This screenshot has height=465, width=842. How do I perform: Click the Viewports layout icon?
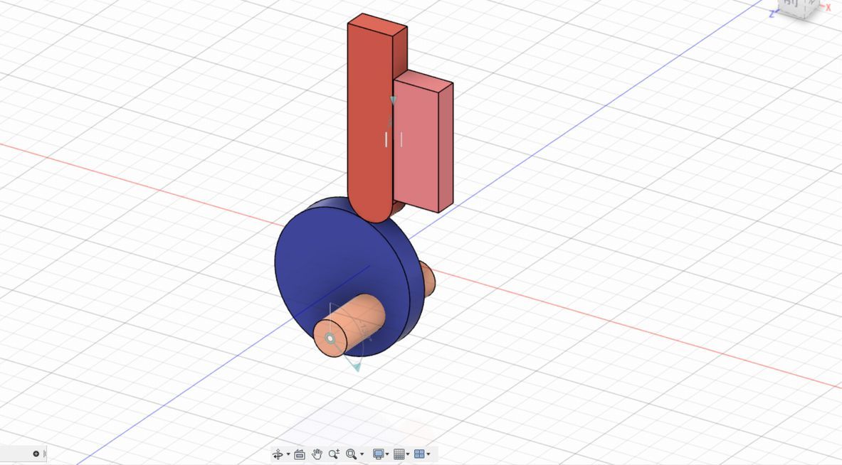[419, 454]
